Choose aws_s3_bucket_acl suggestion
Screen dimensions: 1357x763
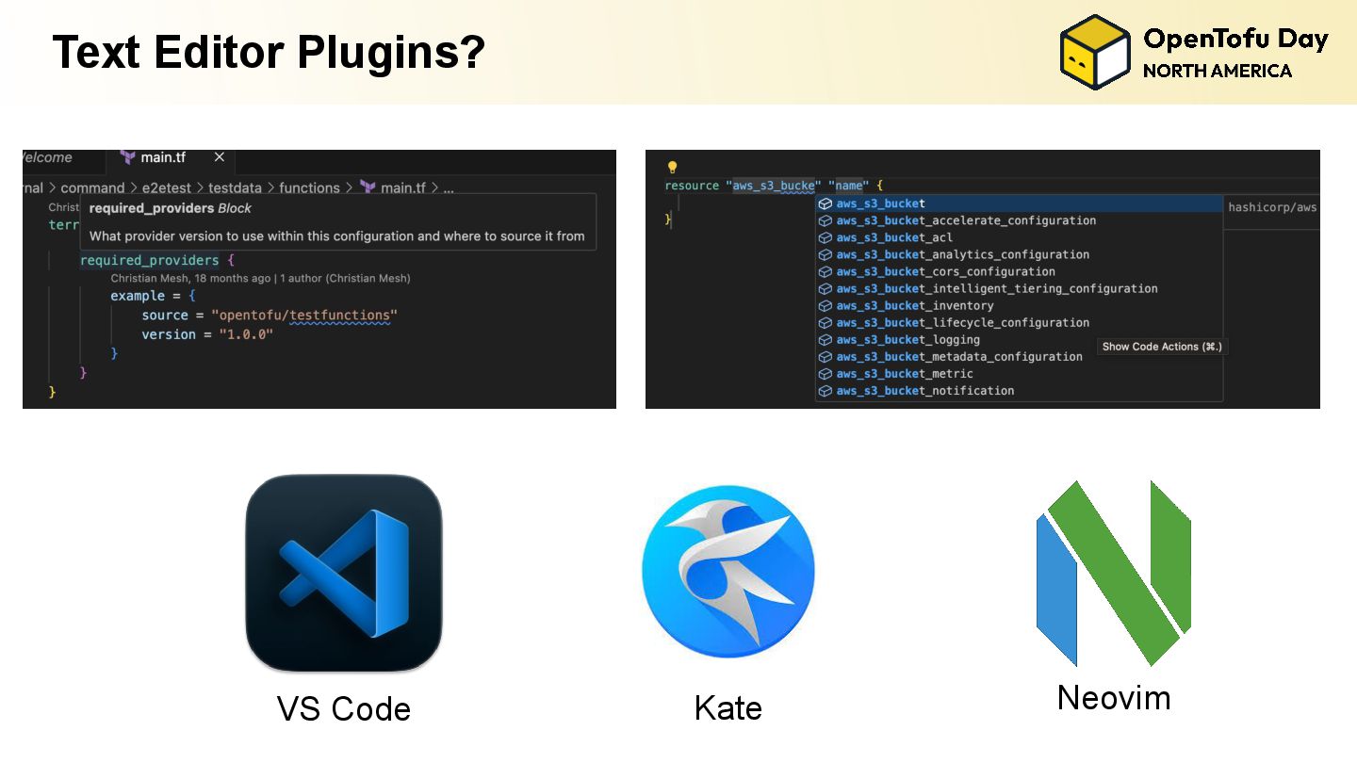click(x=1020, y=237)
